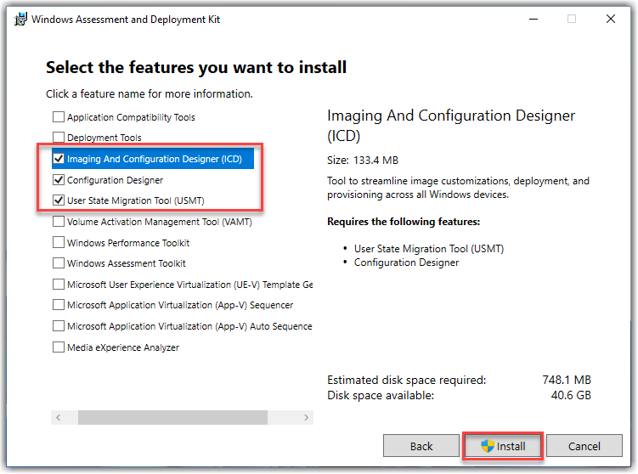Click the feature list right scroll arrow
This screenshot has width=638, height=474.
coord(307,417)
